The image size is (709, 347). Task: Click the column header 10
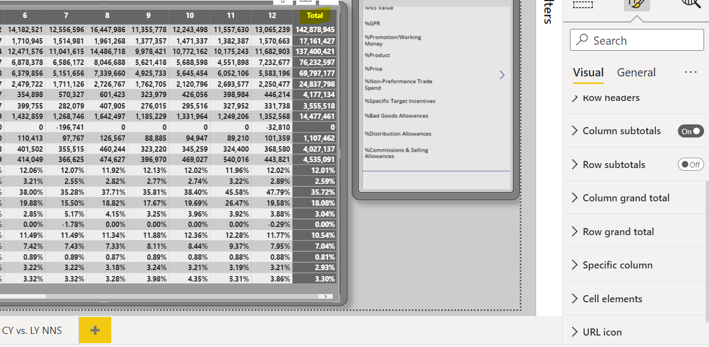pyautogui.click(x=190, y=15)
